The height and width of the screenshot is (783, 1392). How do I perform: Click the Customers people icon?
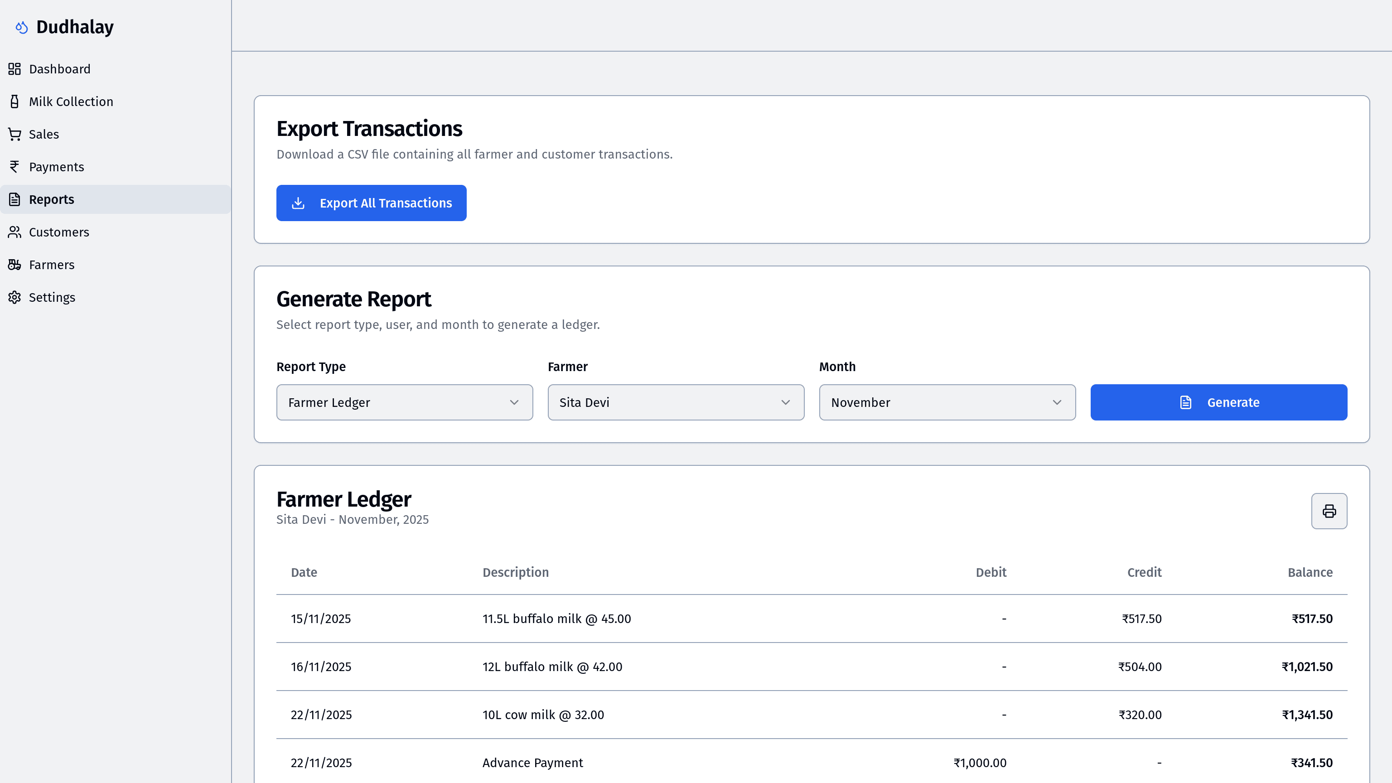point(14,232)
